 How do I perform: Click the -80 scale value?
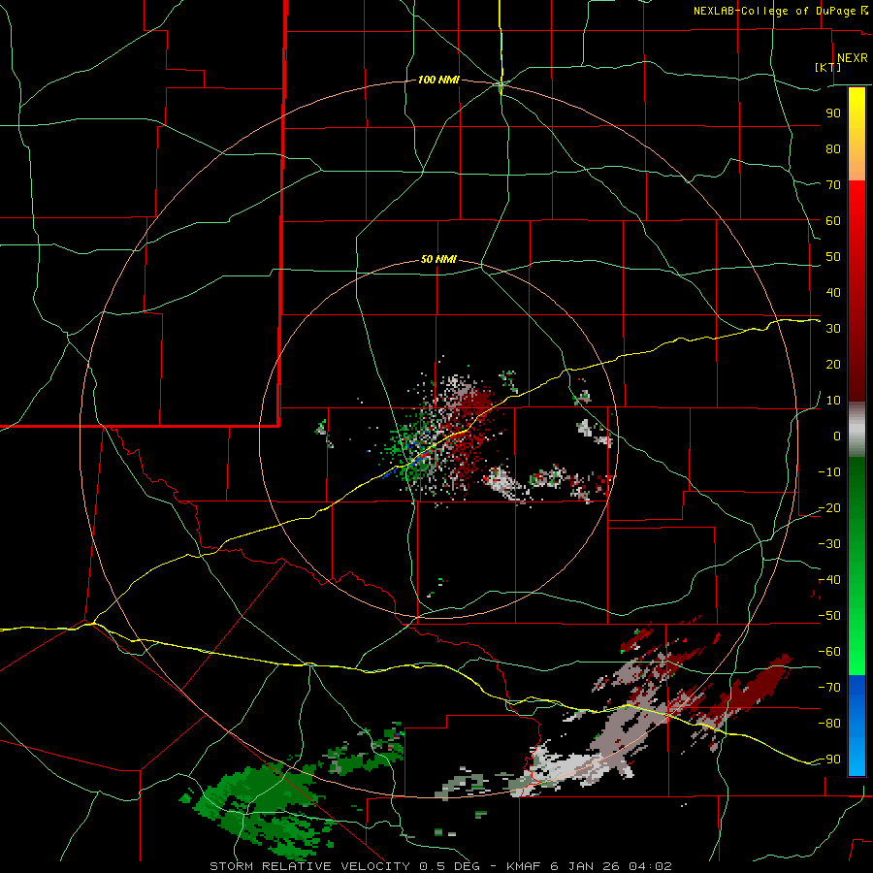(x=829, y=724)
